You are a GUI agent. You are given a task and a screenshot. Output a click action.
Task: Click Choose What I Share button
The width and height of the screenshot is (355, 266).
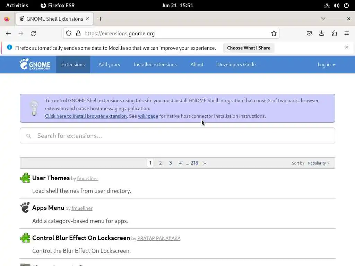pos(249,48)
